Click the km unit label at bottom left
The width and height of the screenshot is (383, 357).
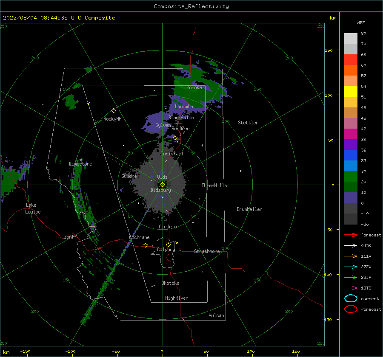pos(6,352)
